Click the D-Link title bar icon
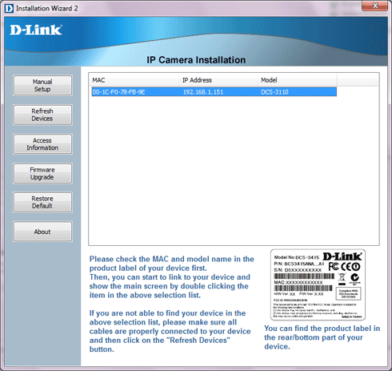The height and width of the screenshot is (371, 392). tap(9, 8)
